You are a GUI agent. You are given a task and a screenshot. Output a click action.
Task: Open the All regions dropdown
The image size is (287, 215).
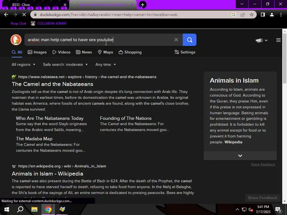(x=24, y=65)
